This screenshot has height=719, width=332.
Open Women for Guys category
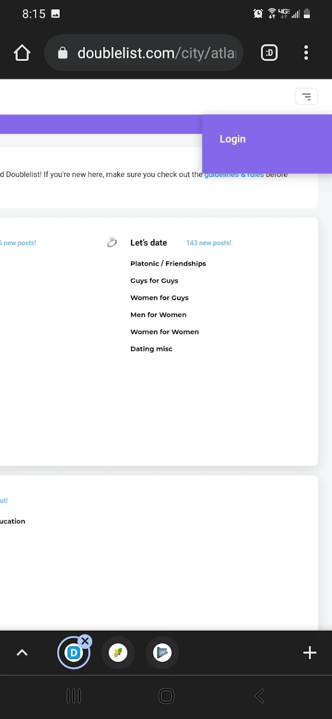159,298
